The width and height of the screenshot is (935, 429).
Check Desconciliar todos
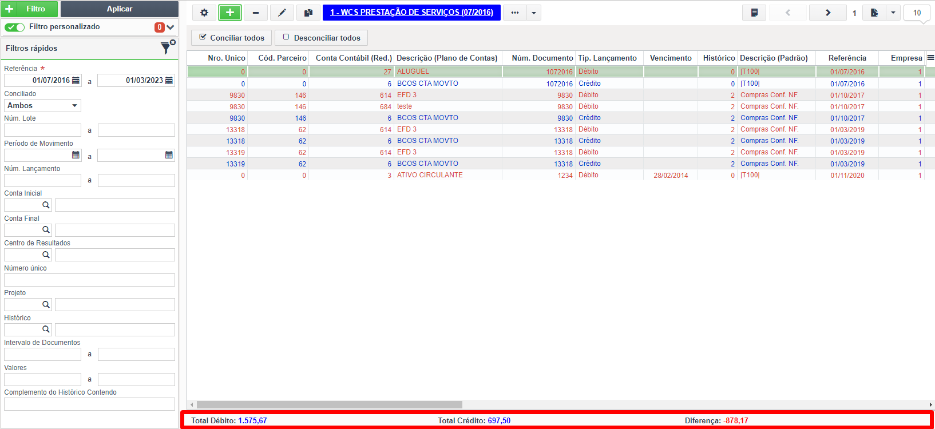tap(322, 38)
